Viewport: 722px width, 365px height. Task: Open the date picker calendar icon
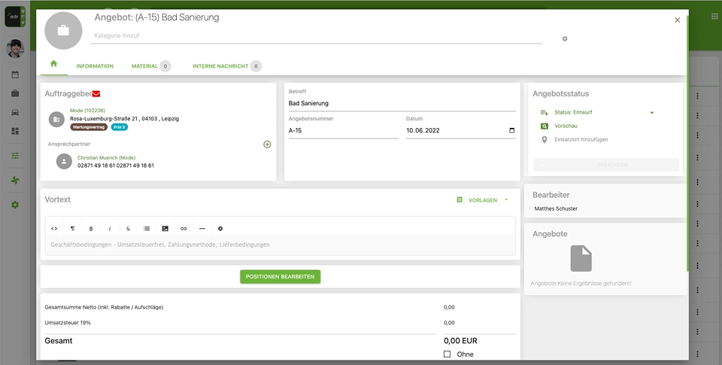point(511,130)
